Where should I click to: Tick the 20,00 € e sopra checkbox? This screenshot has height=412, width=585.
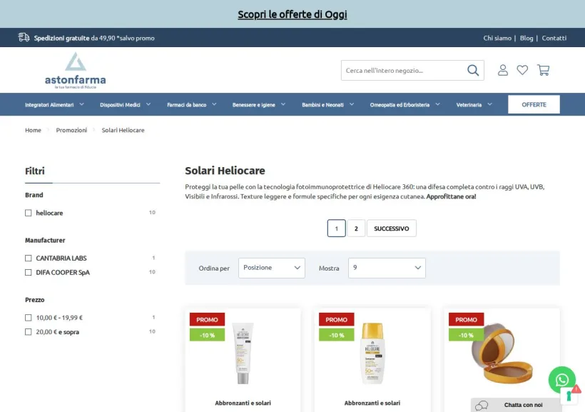point(29,332)
